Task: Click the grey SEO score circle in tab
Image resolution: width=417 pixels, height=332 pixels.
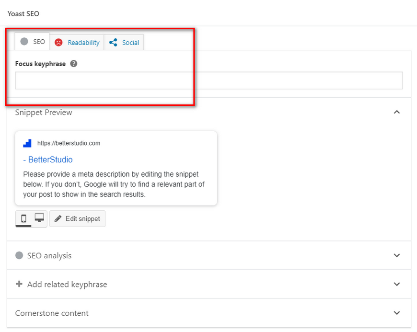Action: 24,42
